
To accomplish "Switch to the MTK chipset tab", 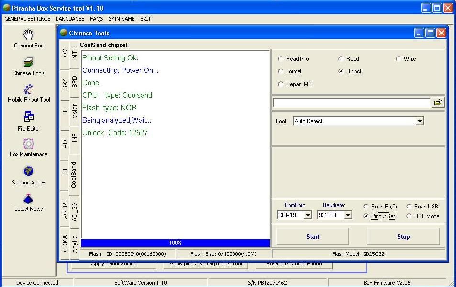I will (x=75, y=53).
